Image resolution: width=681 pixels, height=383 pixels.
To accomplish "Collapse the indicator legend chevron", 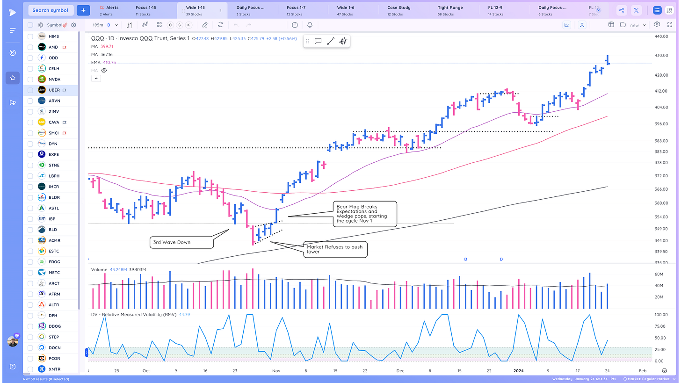I will pyautogui.click(x=95, y=79).
